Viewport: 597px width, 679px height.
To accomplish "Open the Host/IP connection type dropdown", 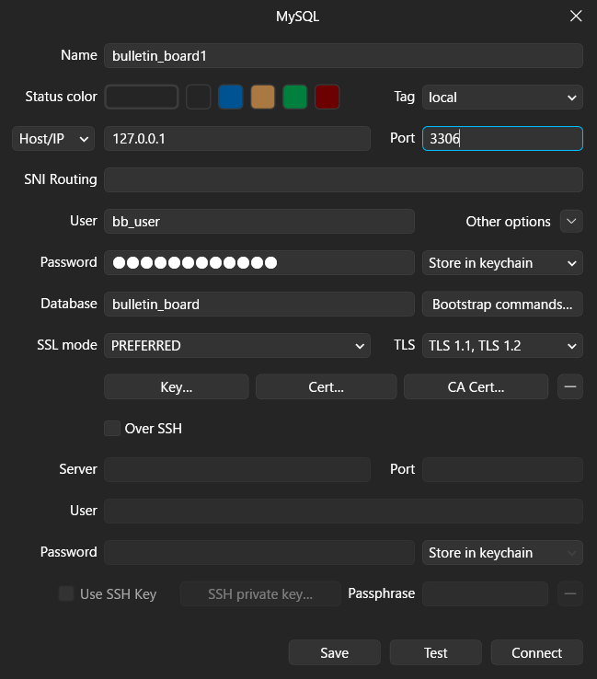I will tap(54, 138).
